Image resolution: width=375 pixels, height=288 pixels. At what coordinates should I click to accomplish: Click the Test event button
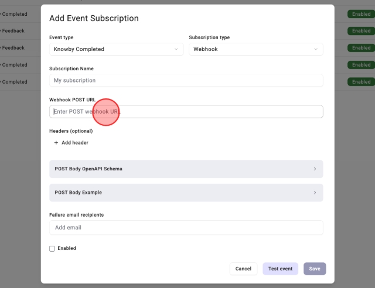point(280,269)
